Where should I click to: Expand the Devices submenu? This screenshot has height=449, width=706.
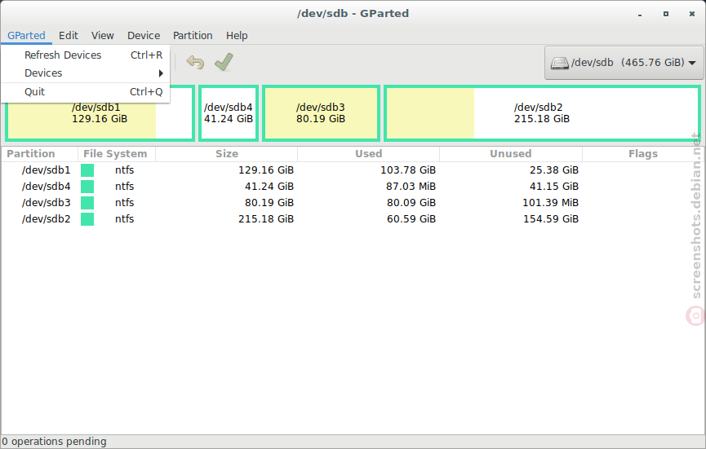86,73
